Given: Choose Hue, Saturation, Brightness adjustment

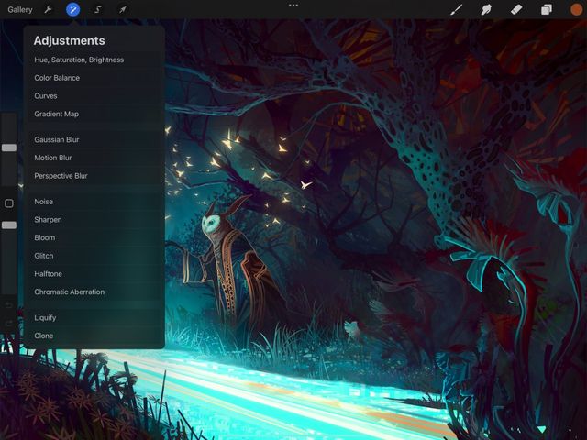Looking at the screenshot, I should [x=79, y=60].
